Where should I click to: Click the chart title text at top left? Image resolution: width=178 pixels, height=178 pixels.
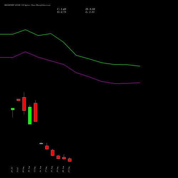pyautogui.click(x=27, y=5)
